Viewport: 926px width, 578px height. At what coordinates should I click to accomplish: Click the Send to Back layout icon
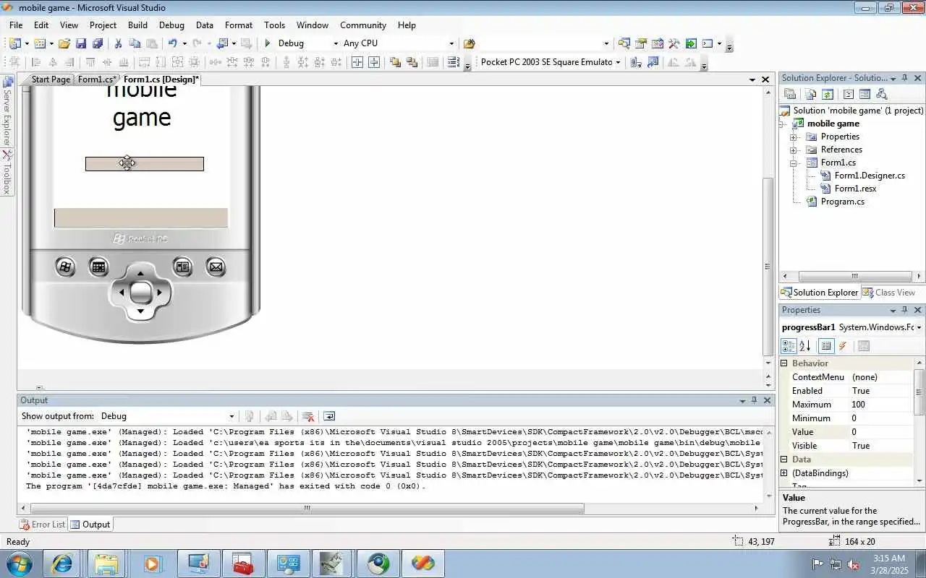tap(412, 62)
